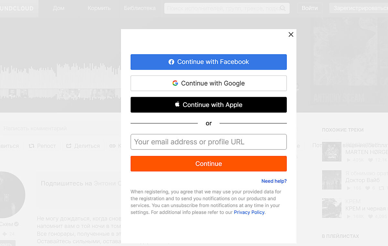Click the Делиться share button
The height and width of the screenshot is (246, 388).
(x=83, y=146)
